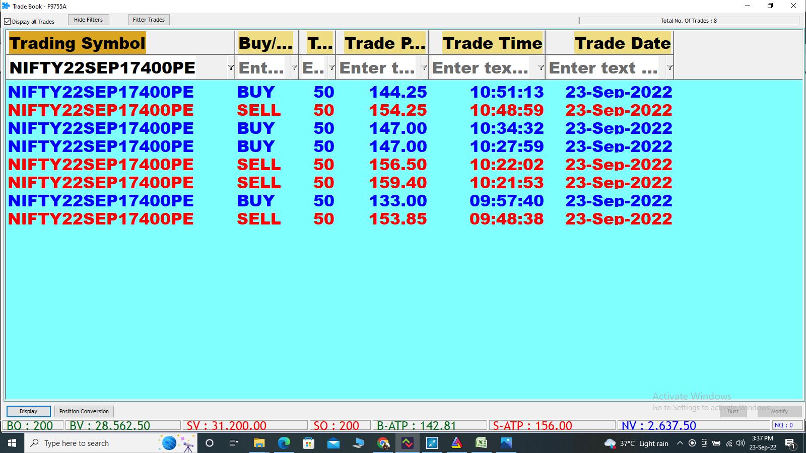Open filter dropdown for Buy/Sell column
806x453 pixels.
tap(294, 67)
